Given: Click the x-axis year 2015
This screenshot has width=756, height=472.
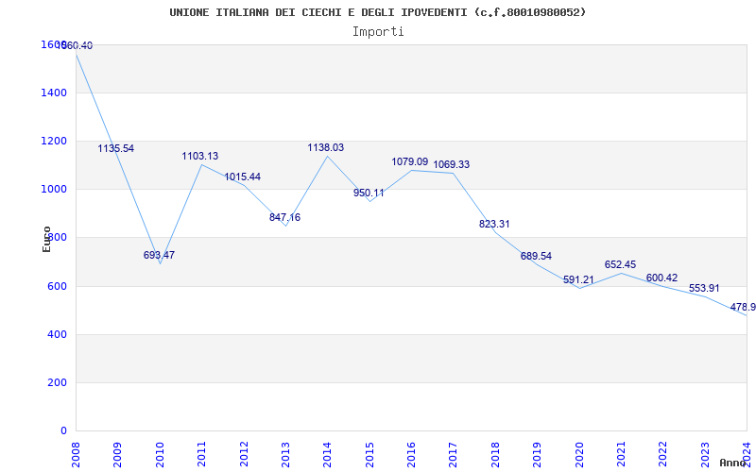Looking at the screenshot, I should pyautogui.click(x=369, y=454).
